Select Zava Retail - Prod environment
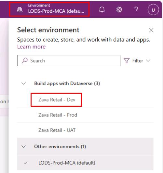This screenshot has width=163, height=173. 85,115
